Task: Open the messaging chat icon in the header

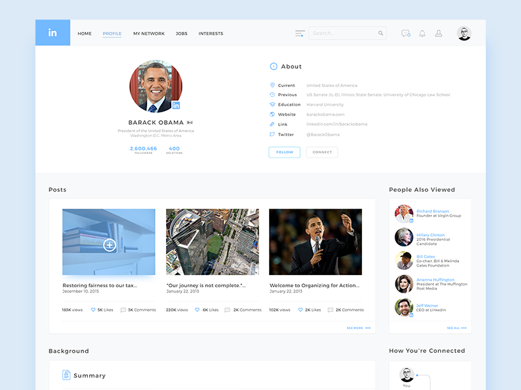Action: pos(405,32)
